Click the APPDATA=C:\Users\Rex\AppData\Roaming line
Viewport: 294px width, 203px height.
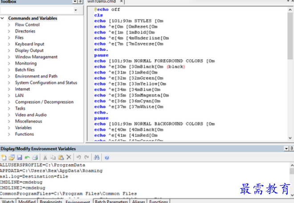(51, 171)
